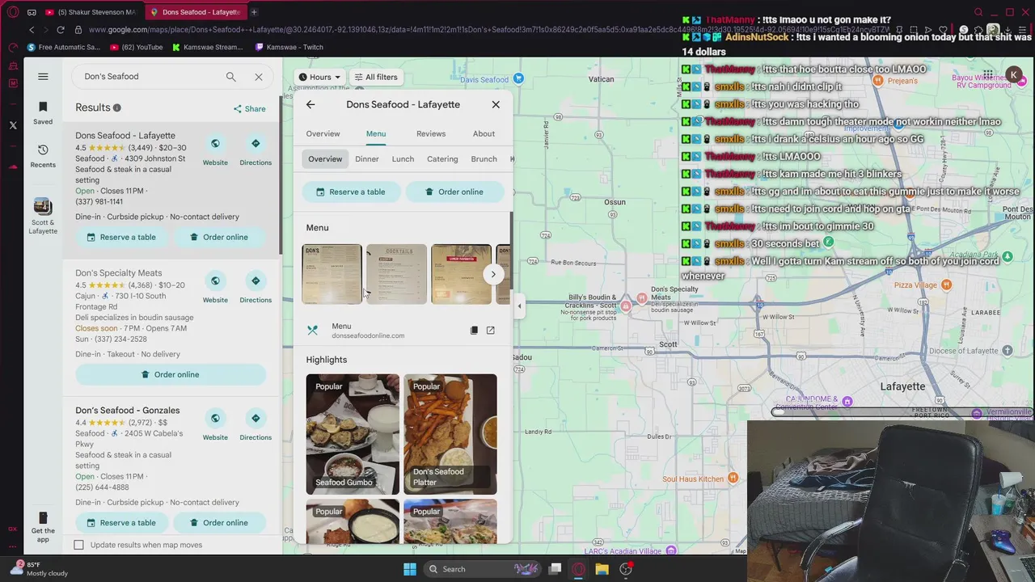Get Directions to Don's Specialty Meats

pos(256,288)
